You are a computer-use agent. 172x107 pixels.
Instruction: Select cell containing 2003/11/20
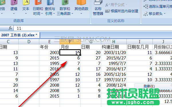114,52
